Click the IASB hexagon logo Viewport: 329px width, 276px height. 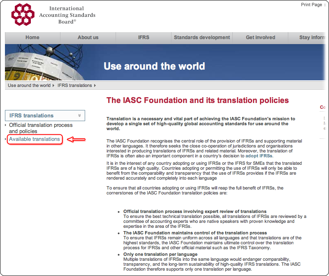tap(23, 14)
